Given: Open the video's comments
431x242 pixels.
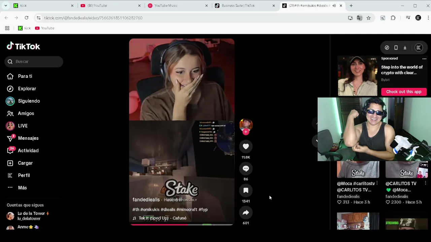Looking at the screenshot, I should pos(246,169).
